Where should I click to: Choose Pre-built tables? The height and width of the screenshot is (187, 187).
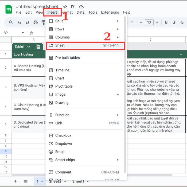point(85,58)
